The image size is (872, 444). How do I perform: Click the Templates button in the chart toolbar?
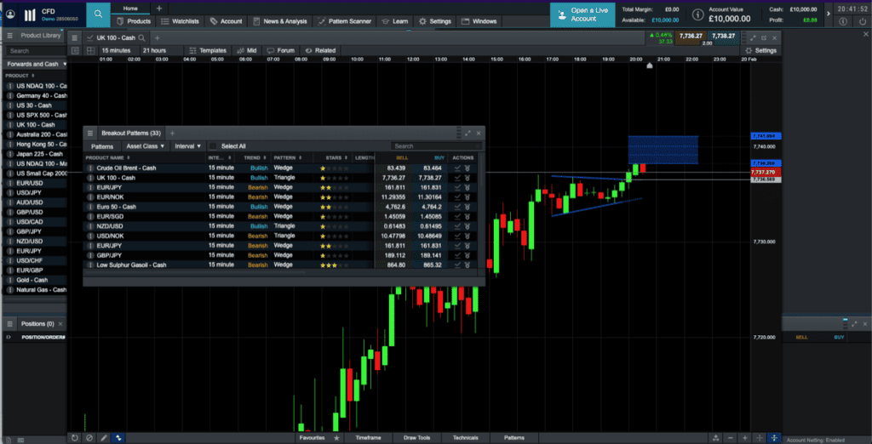208,50
